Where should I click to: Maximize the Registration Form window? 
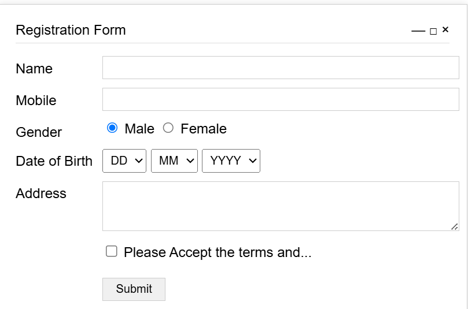tap(433, 31)
